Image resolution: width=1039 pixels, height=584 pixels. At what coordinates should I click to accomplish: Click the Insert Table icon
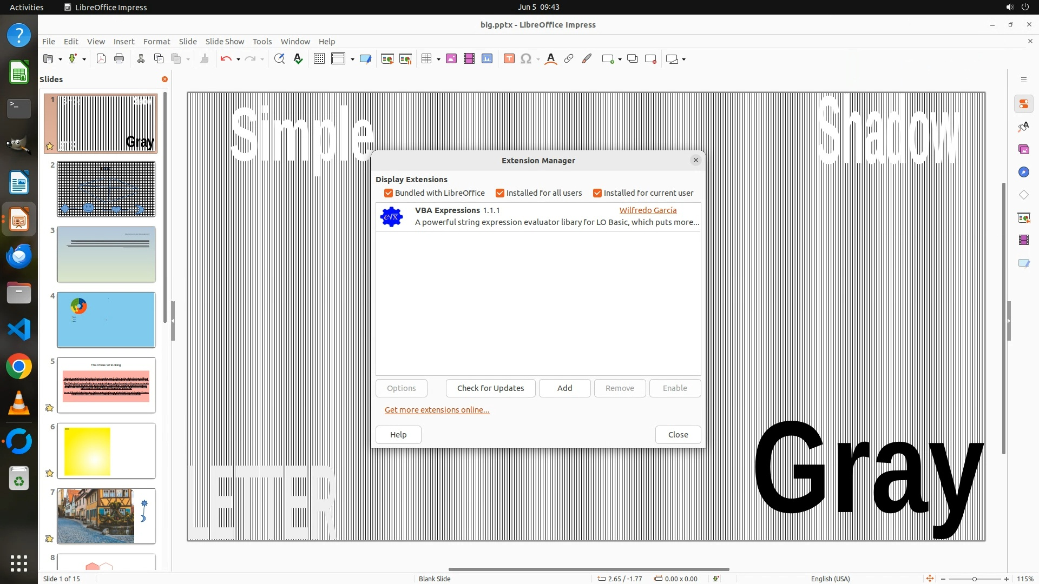pos(426,59)
